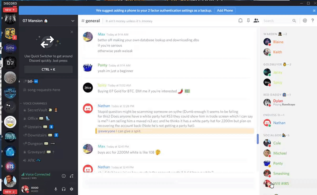Show voice connection info icon
This screenshot has width=317, height=195.
(x=63, y=176)
